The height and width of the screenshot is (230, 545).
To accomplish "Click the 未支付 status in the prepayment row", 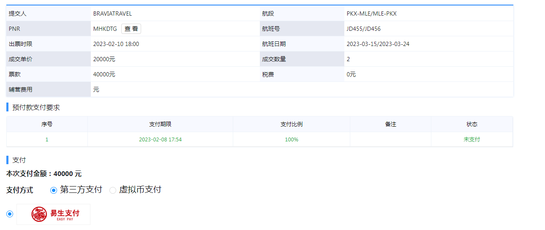I will pos(471,139).
